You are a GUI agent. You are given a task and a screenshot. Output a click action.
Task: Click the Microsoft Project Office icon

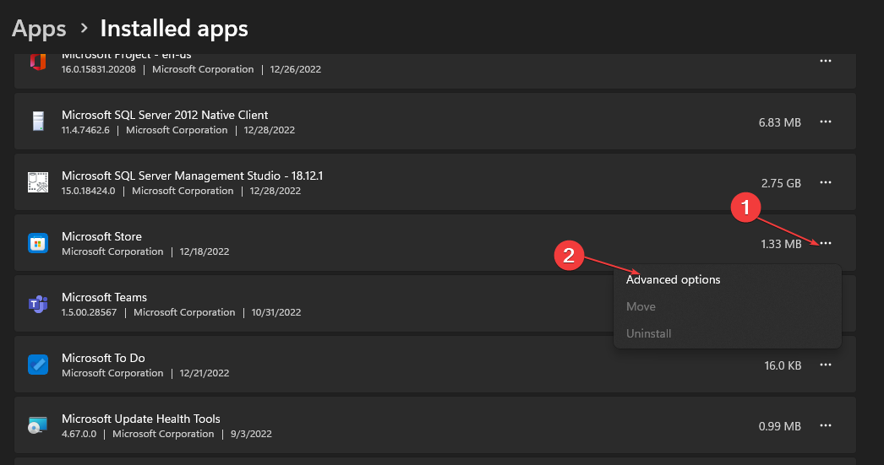(x=38, y=62)
